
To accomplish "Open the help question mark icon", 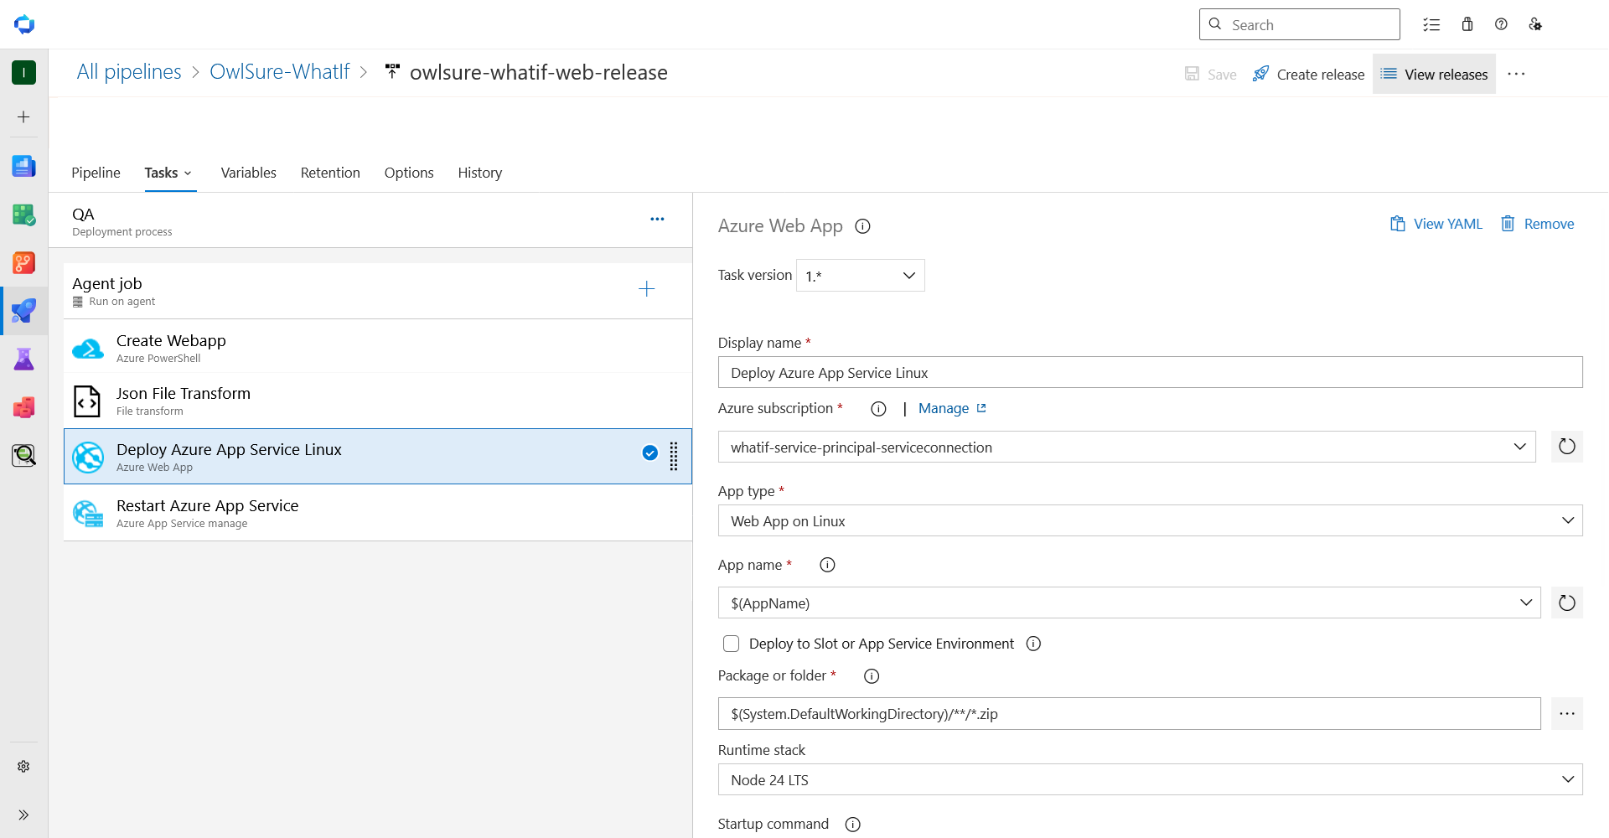I will click(1501, 24).
